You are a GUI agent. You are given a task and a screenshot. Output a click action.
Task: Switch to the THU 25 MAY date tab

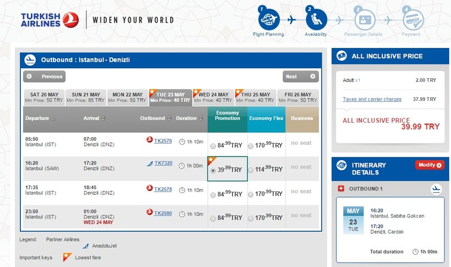pos(255,97)
